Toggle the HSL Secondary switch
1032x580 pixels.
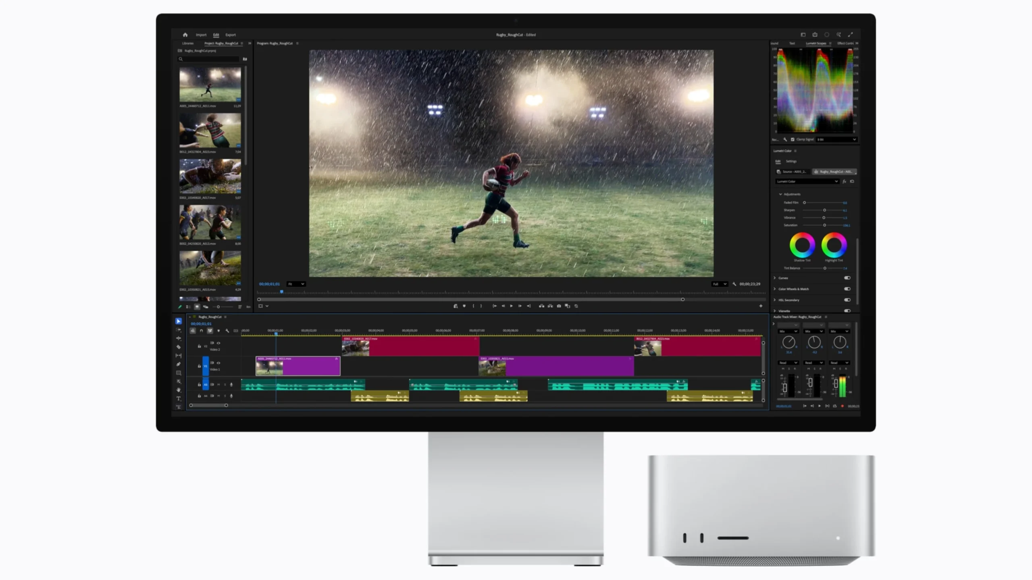click(x=847, y=300)
